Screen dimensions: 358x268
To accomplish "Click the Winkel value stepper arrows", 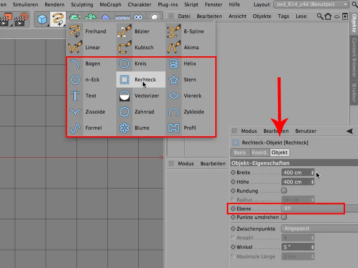I will click(x=312, y=247).
